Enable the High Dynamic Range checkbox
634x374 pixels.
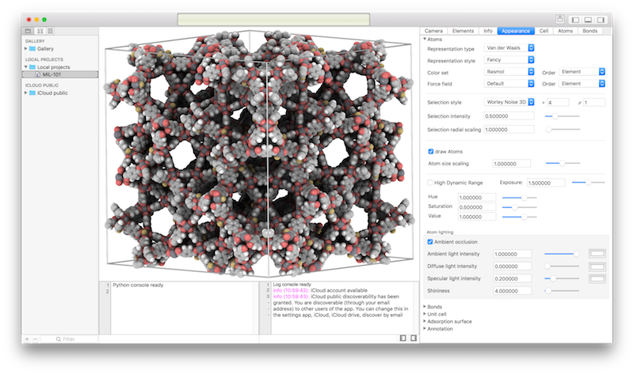430,182
